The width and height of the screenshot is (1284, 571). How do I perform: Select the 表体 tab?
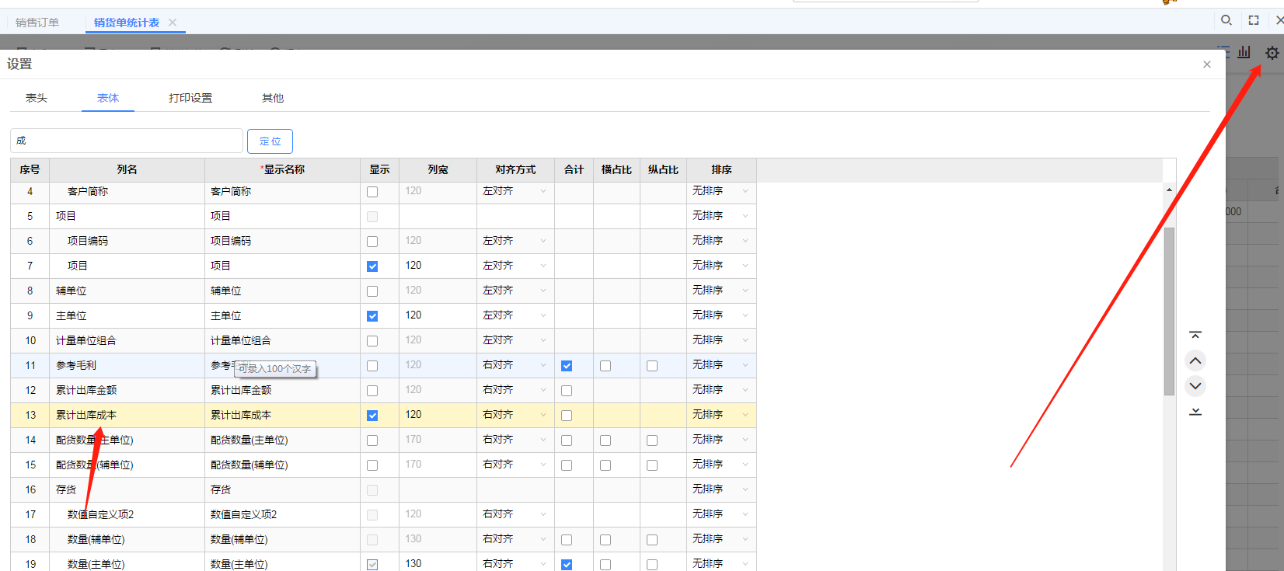(x=108, y=98)
